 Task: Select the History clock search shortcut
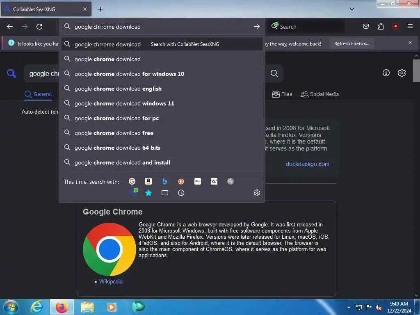click(x=181, y=193)
